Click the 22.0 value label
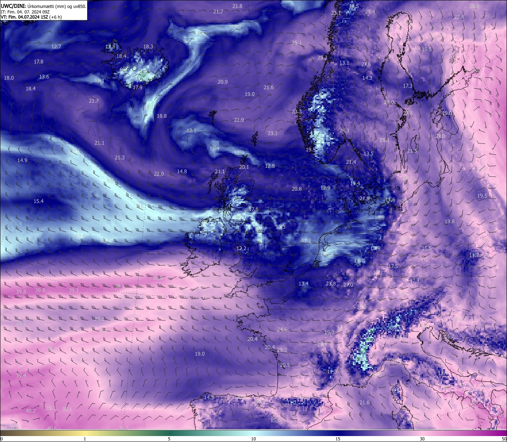Screen dimensions: 507x442 coord(159,174)
